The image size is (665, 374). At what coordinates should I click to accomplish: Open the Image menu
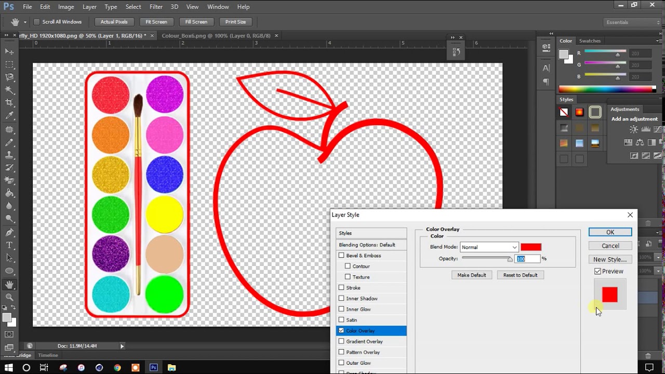click(x=66, y=7)
